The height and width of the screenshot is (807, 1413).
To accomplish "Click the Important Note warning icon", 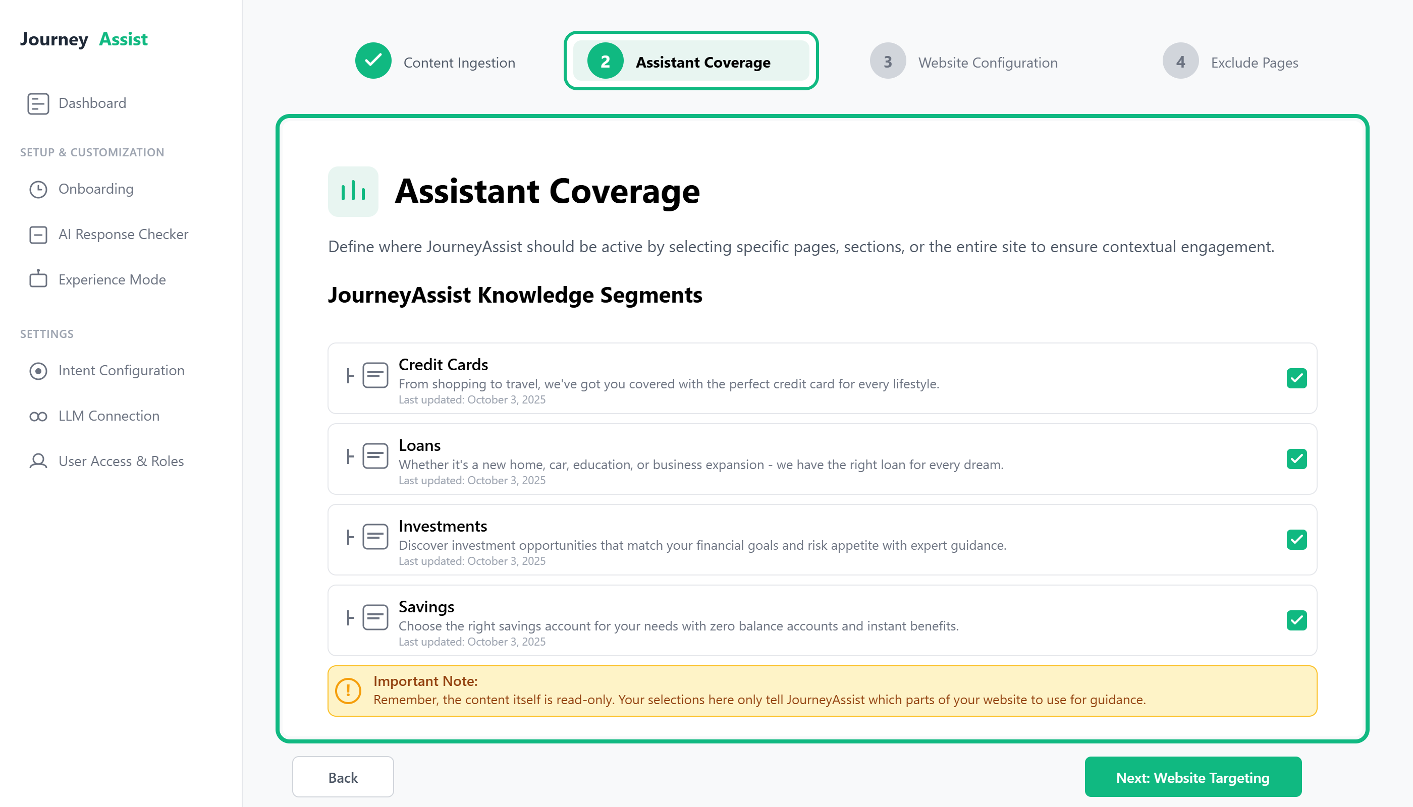I will pos(348,691).
